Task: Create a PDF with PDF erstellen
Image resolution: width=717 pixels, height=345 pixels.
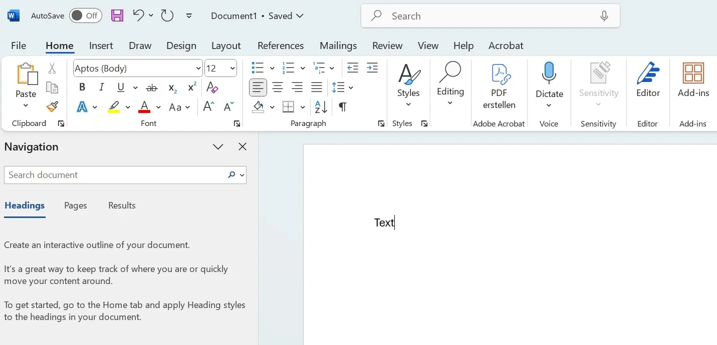Action: (499, 86)
